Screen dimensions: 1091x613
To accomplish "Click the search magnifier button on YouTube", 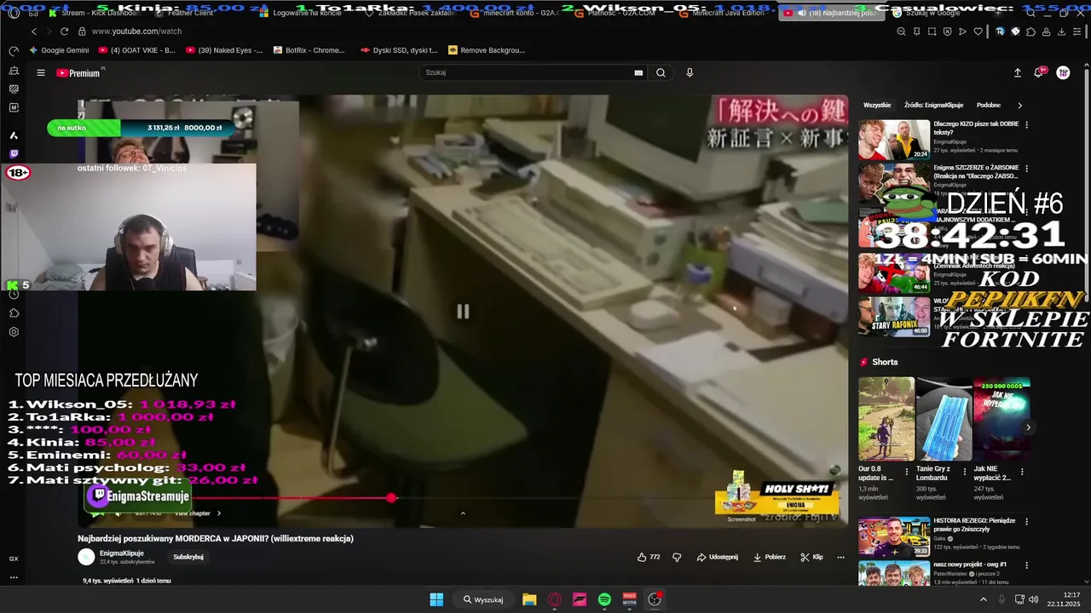I will [661, 73].
